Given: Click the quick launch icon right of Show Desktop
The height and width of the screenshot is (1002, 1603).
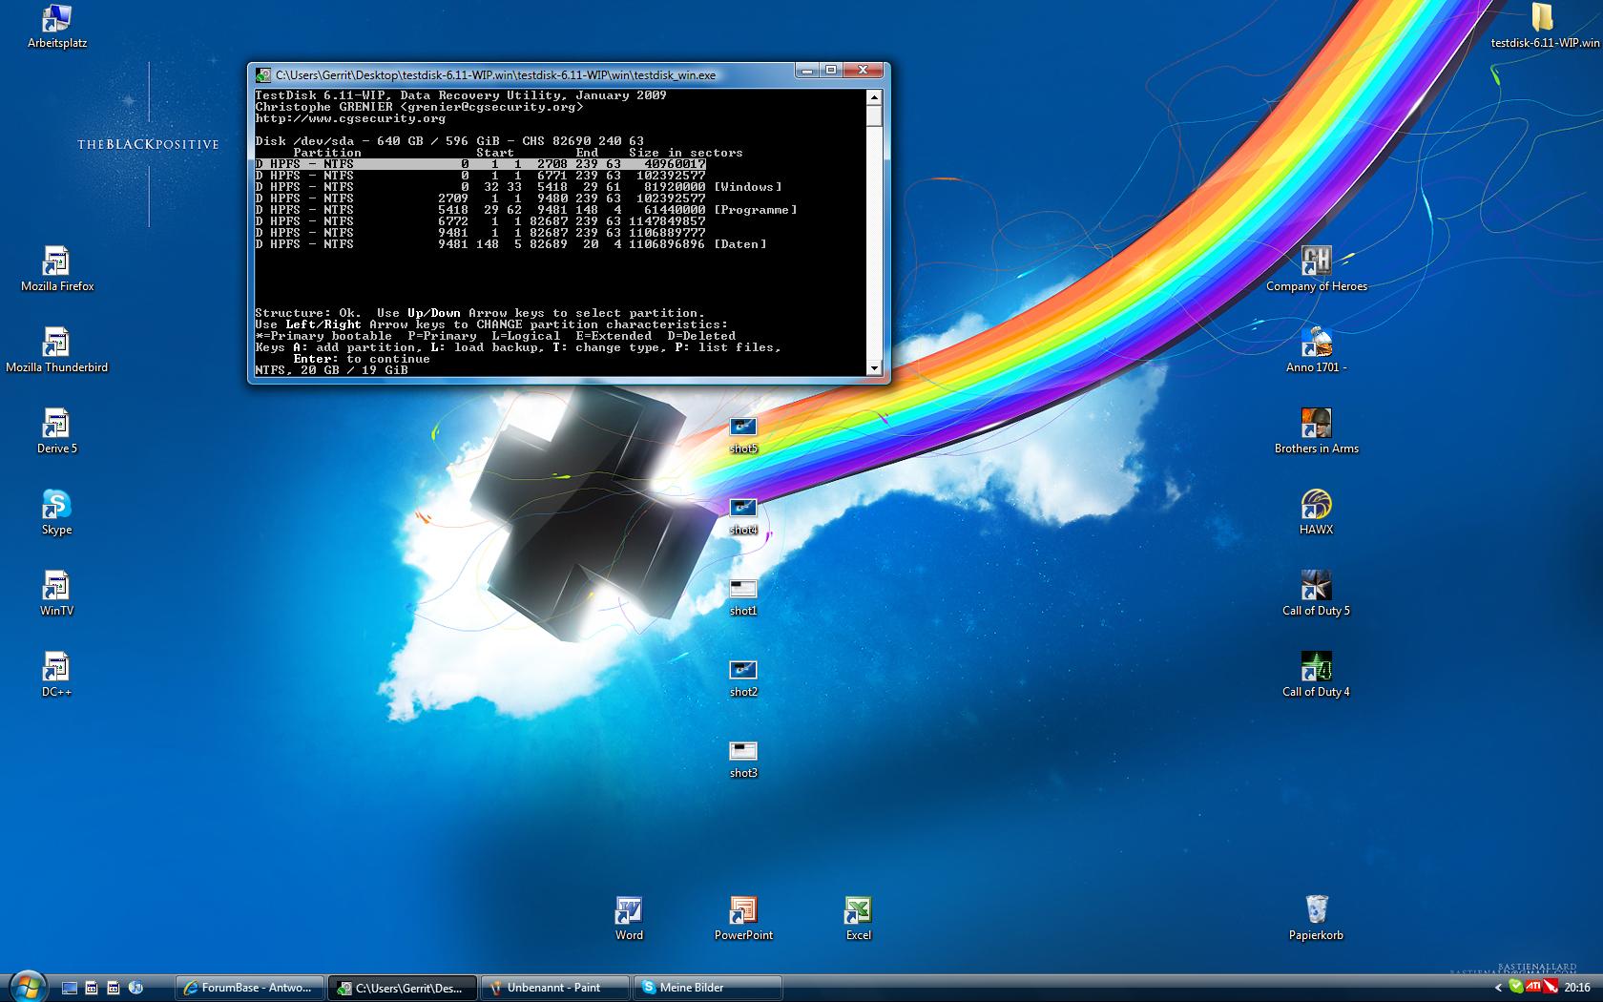Looking at the screenshot, I should tap(92, 988).
